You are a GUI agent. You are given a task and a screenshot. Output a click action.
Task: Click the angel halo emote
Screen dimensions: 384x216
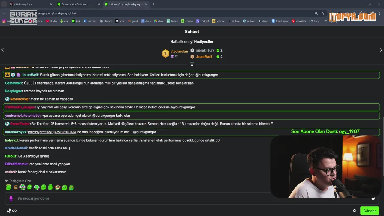[8, 187]
